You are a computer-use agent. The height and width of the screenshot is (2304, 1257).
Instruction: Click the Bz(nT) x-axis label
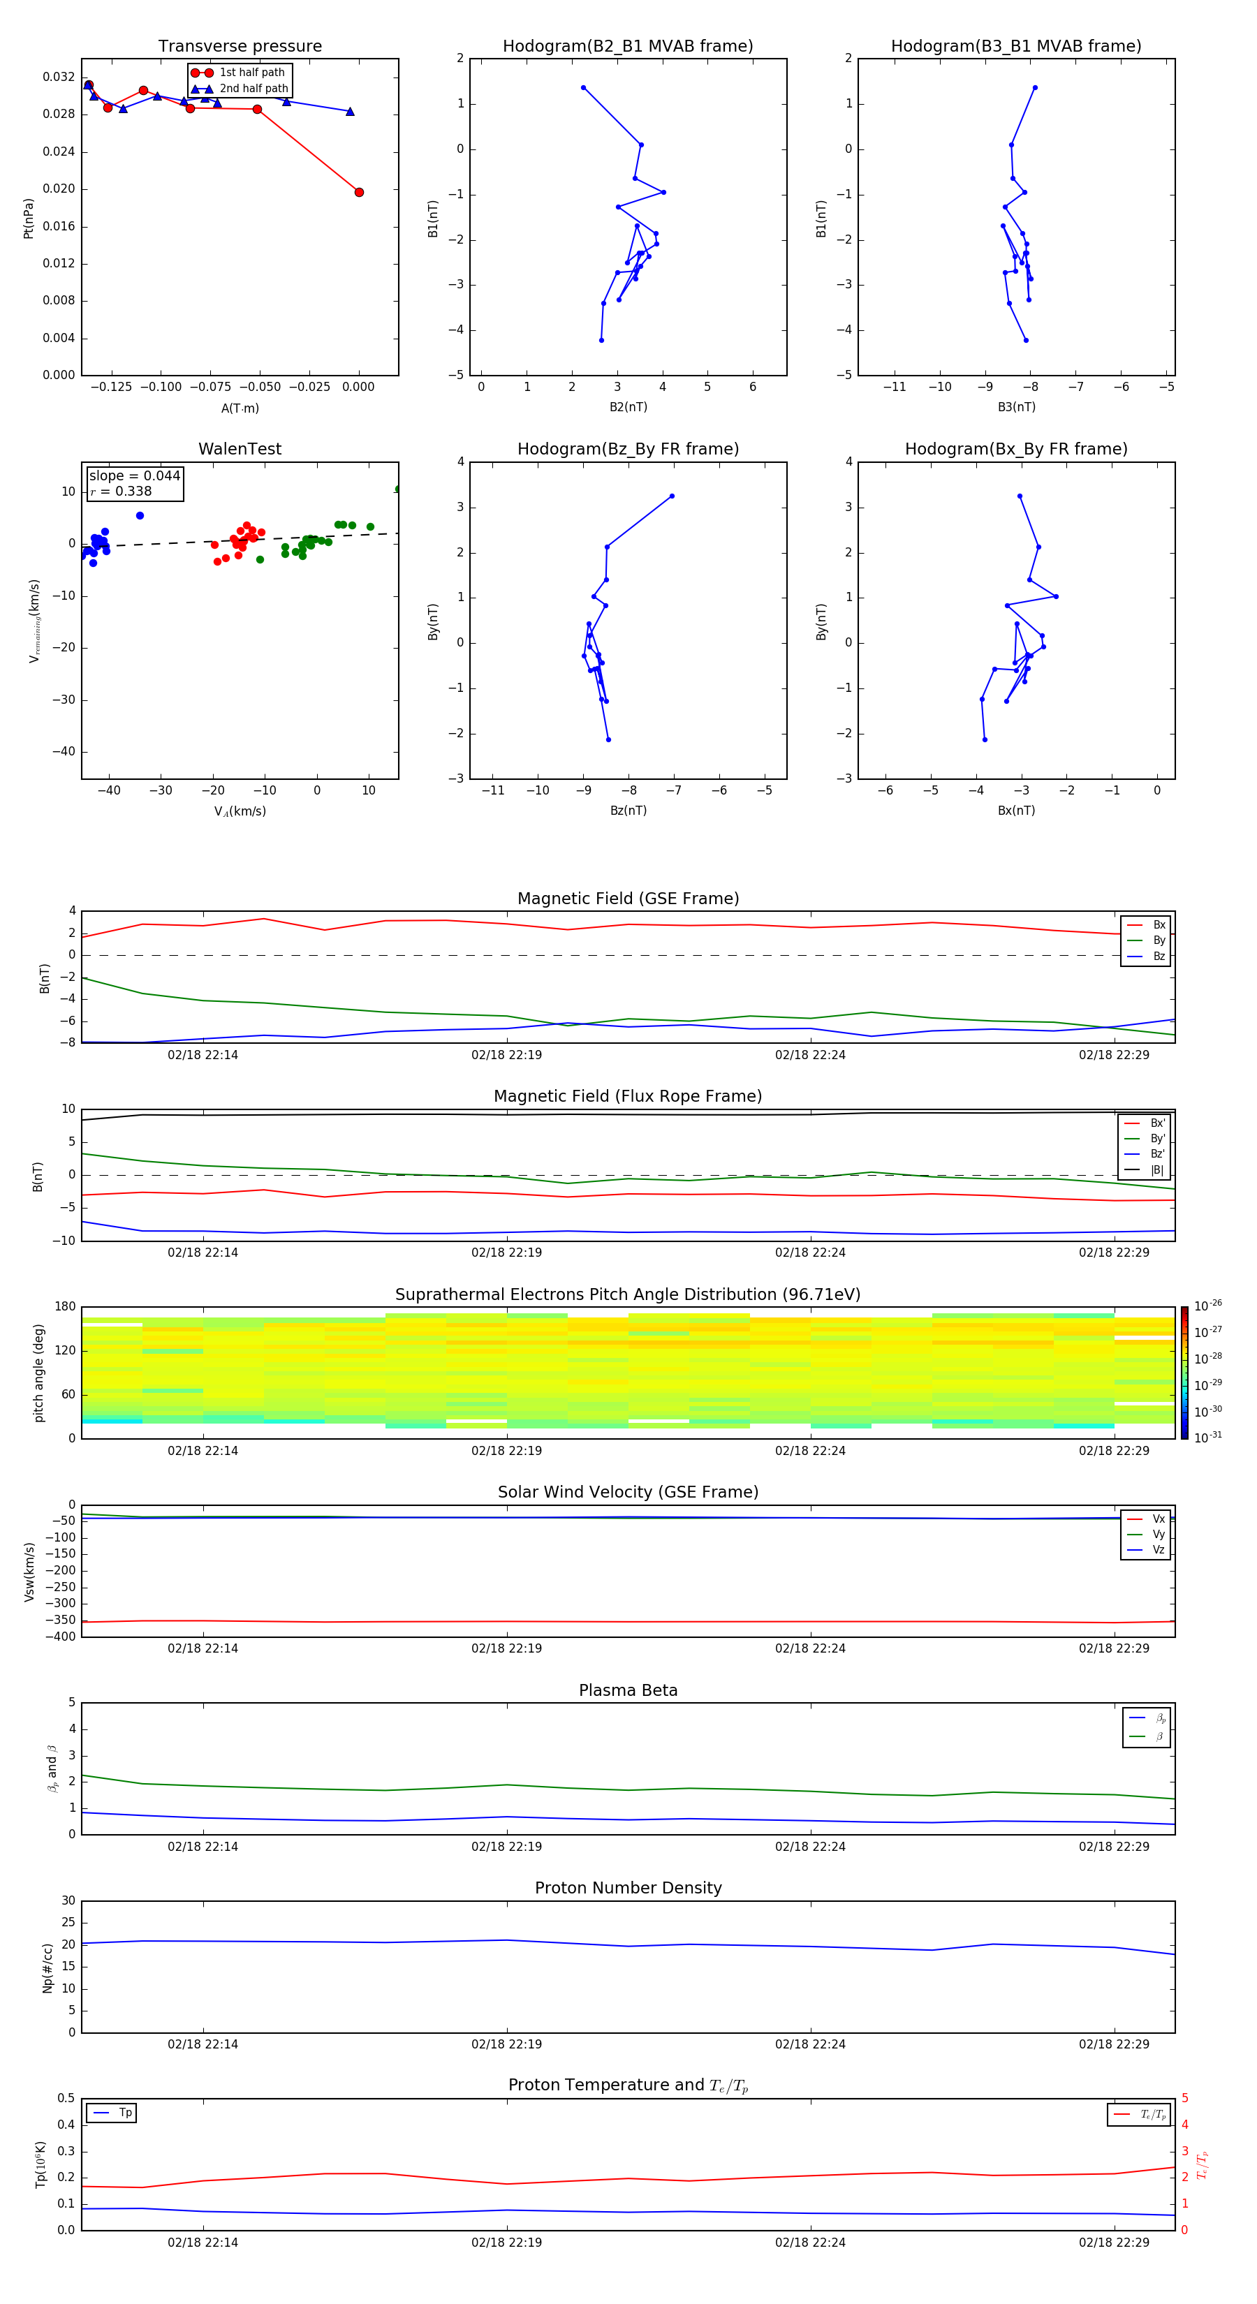(x=628, y=811)
